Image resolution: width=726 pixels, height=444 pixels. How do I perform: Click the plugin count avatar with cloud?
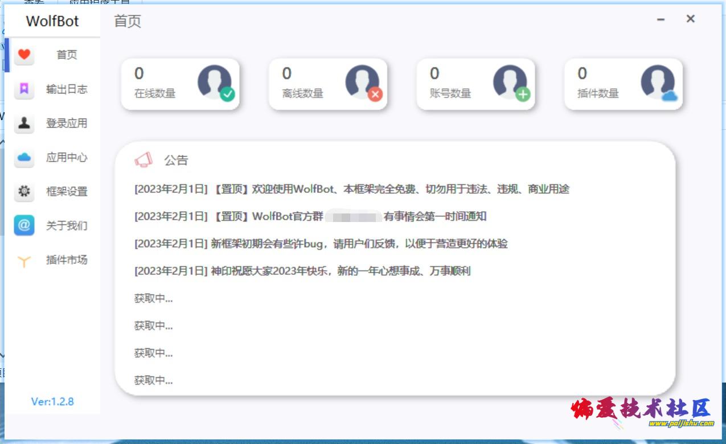[659, 83]
